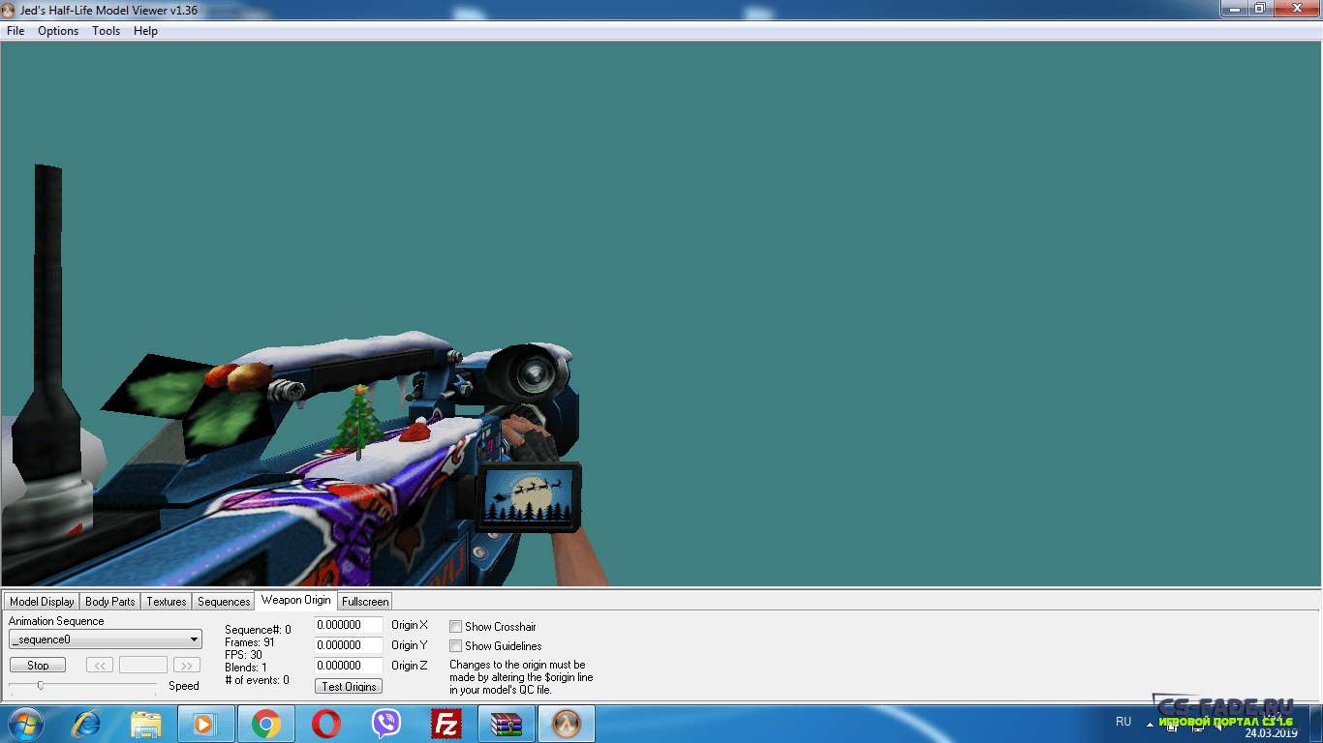Click the frame number field between arrows
This screenshot has width=1323, height=743.
point(143,666)
